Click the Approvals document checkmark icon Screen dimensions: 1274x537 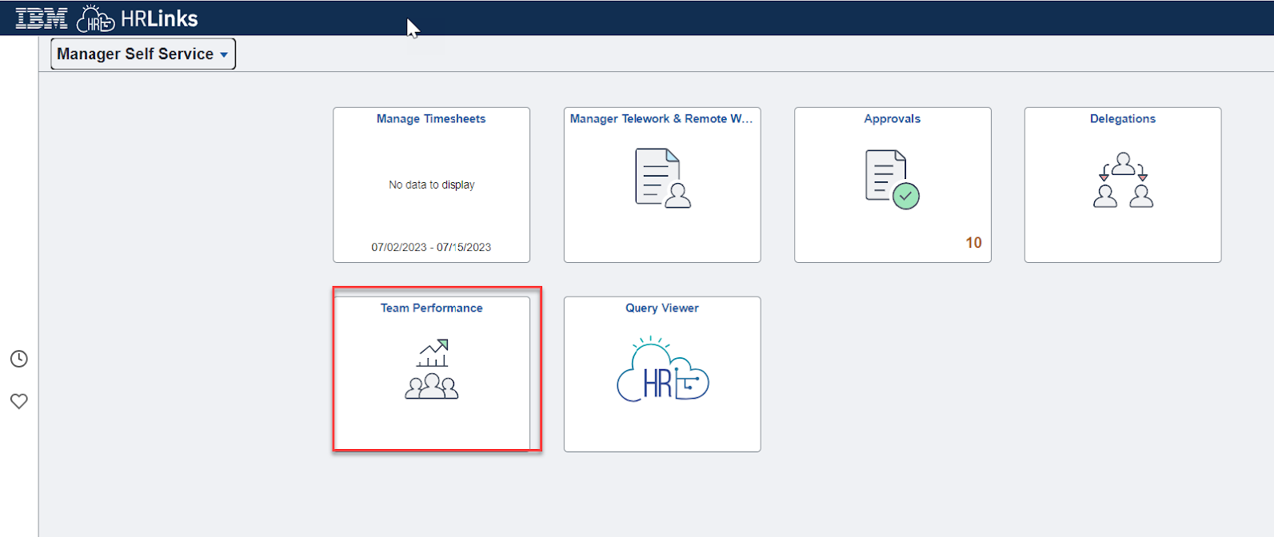click(x=892, y=180)
